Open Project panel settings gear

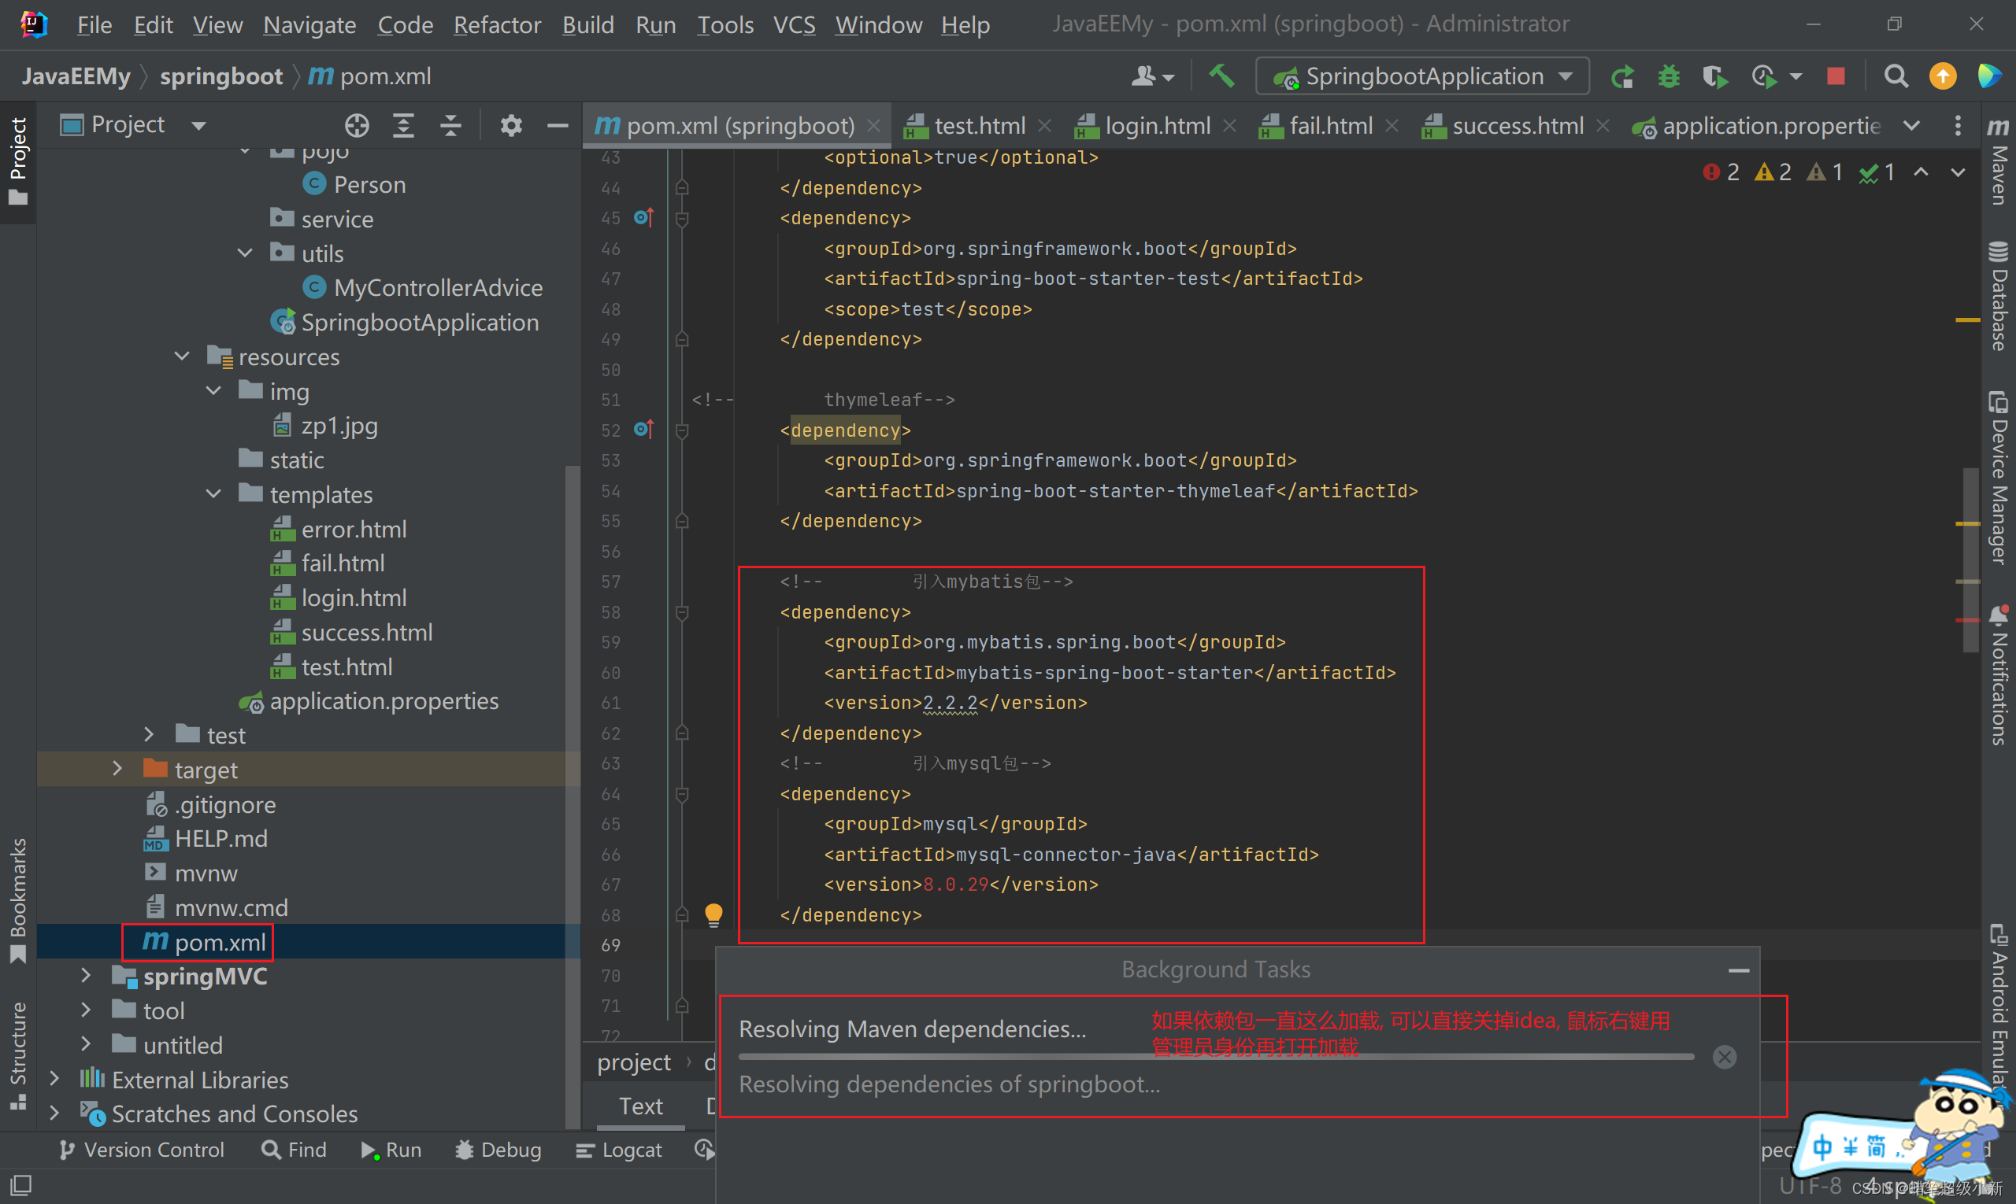click(x=511, y=125)
